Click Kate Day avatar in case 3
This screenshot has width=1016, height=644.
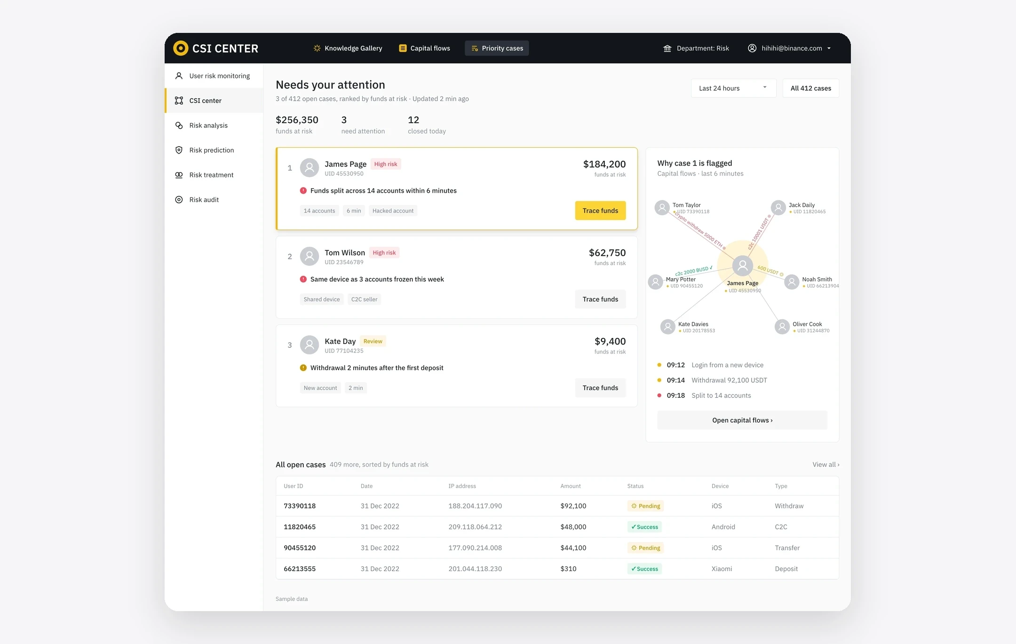coord(310,345)
